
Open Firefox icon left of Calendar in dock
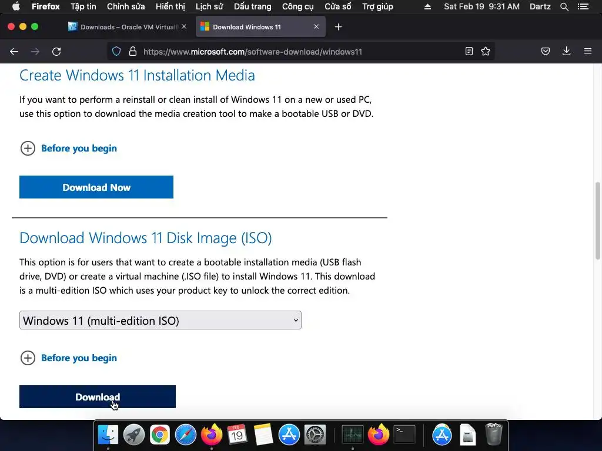click(211, 435)
